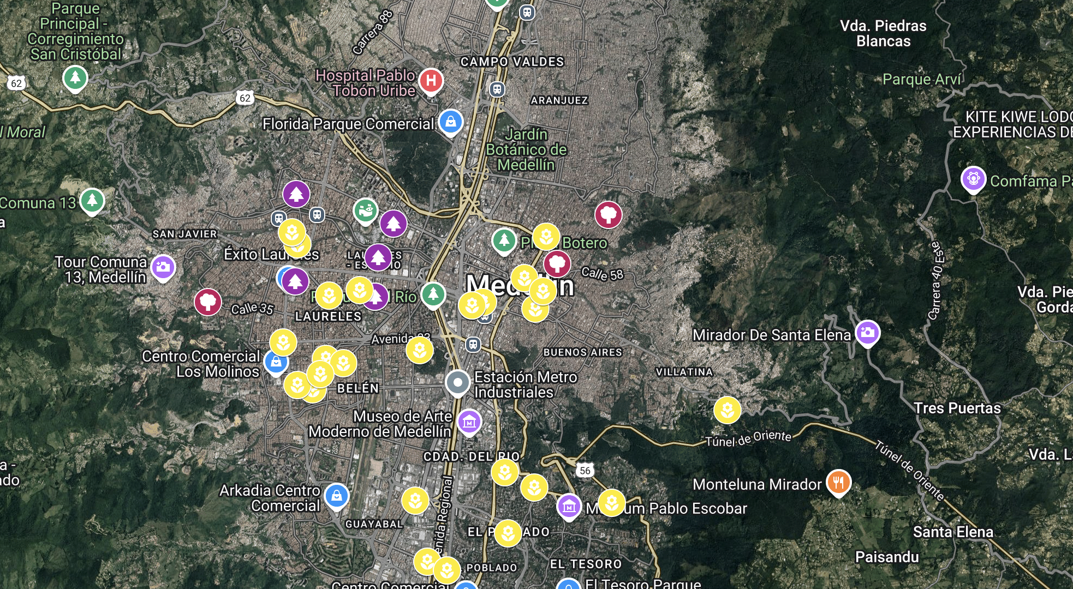This screenshot has height=589, width=1073.
Task: Click the Parque Principal San Cristóbal marker
Action: pyautogui.click(x=75, y=78)
